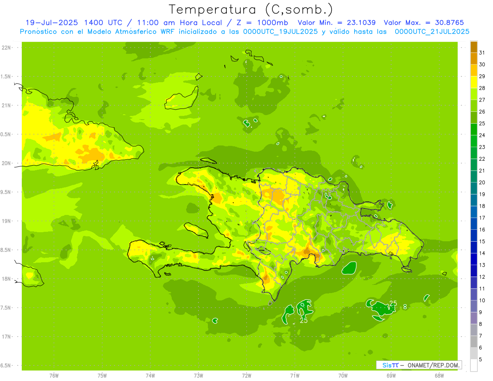Viewport: 493px width, 381px height.
Task: Click the legend value '31'
Action: click(482, 53)
